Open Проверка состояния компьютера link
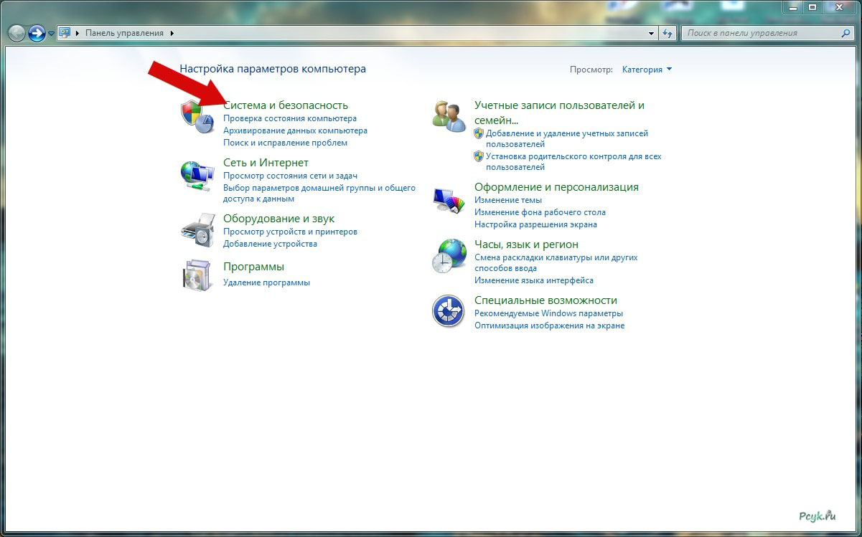 coord(290,118)
